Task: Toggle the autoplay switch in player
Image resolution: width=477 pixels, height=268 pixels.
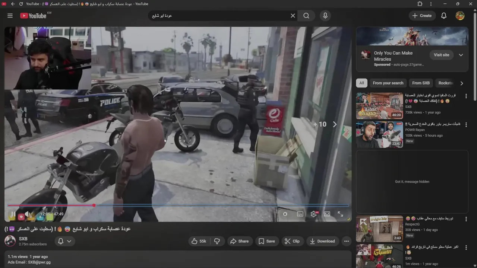Action: 285,214
